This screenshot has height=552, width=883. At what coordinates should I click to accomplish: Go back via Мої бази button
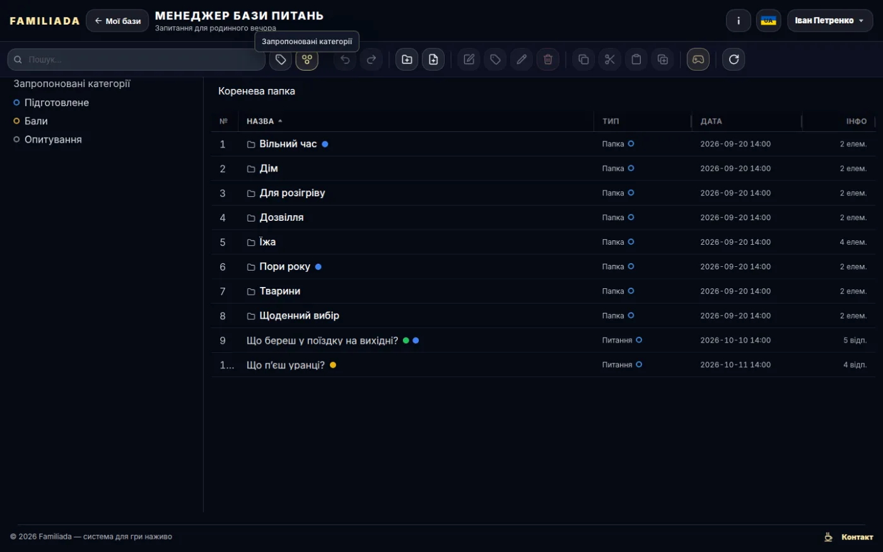(x=117, y=21)
